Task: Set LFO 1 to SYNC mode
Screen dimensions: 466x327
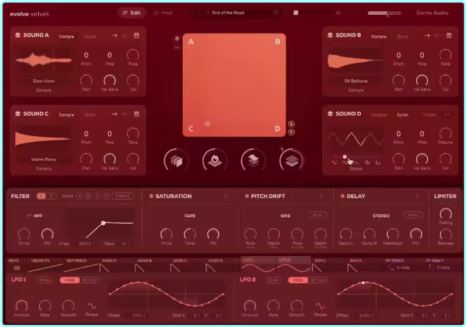Action: [45, 280]
